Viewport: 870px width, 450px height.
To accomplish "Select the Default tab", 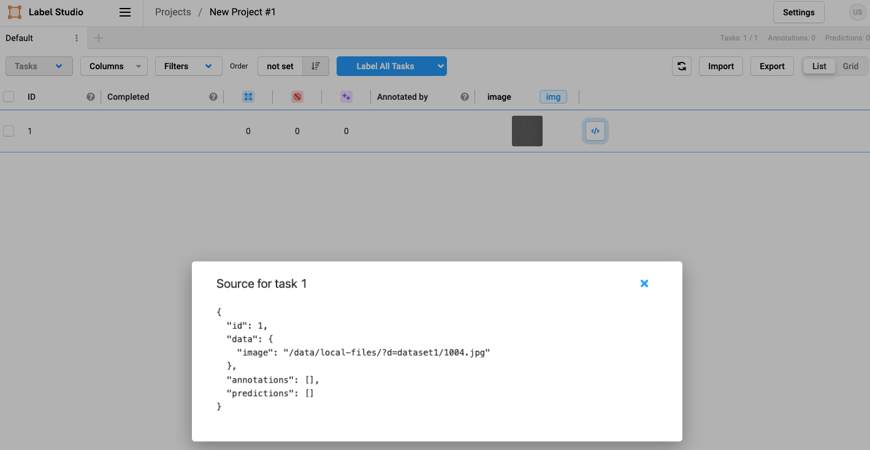I will [x=18, y=37].
